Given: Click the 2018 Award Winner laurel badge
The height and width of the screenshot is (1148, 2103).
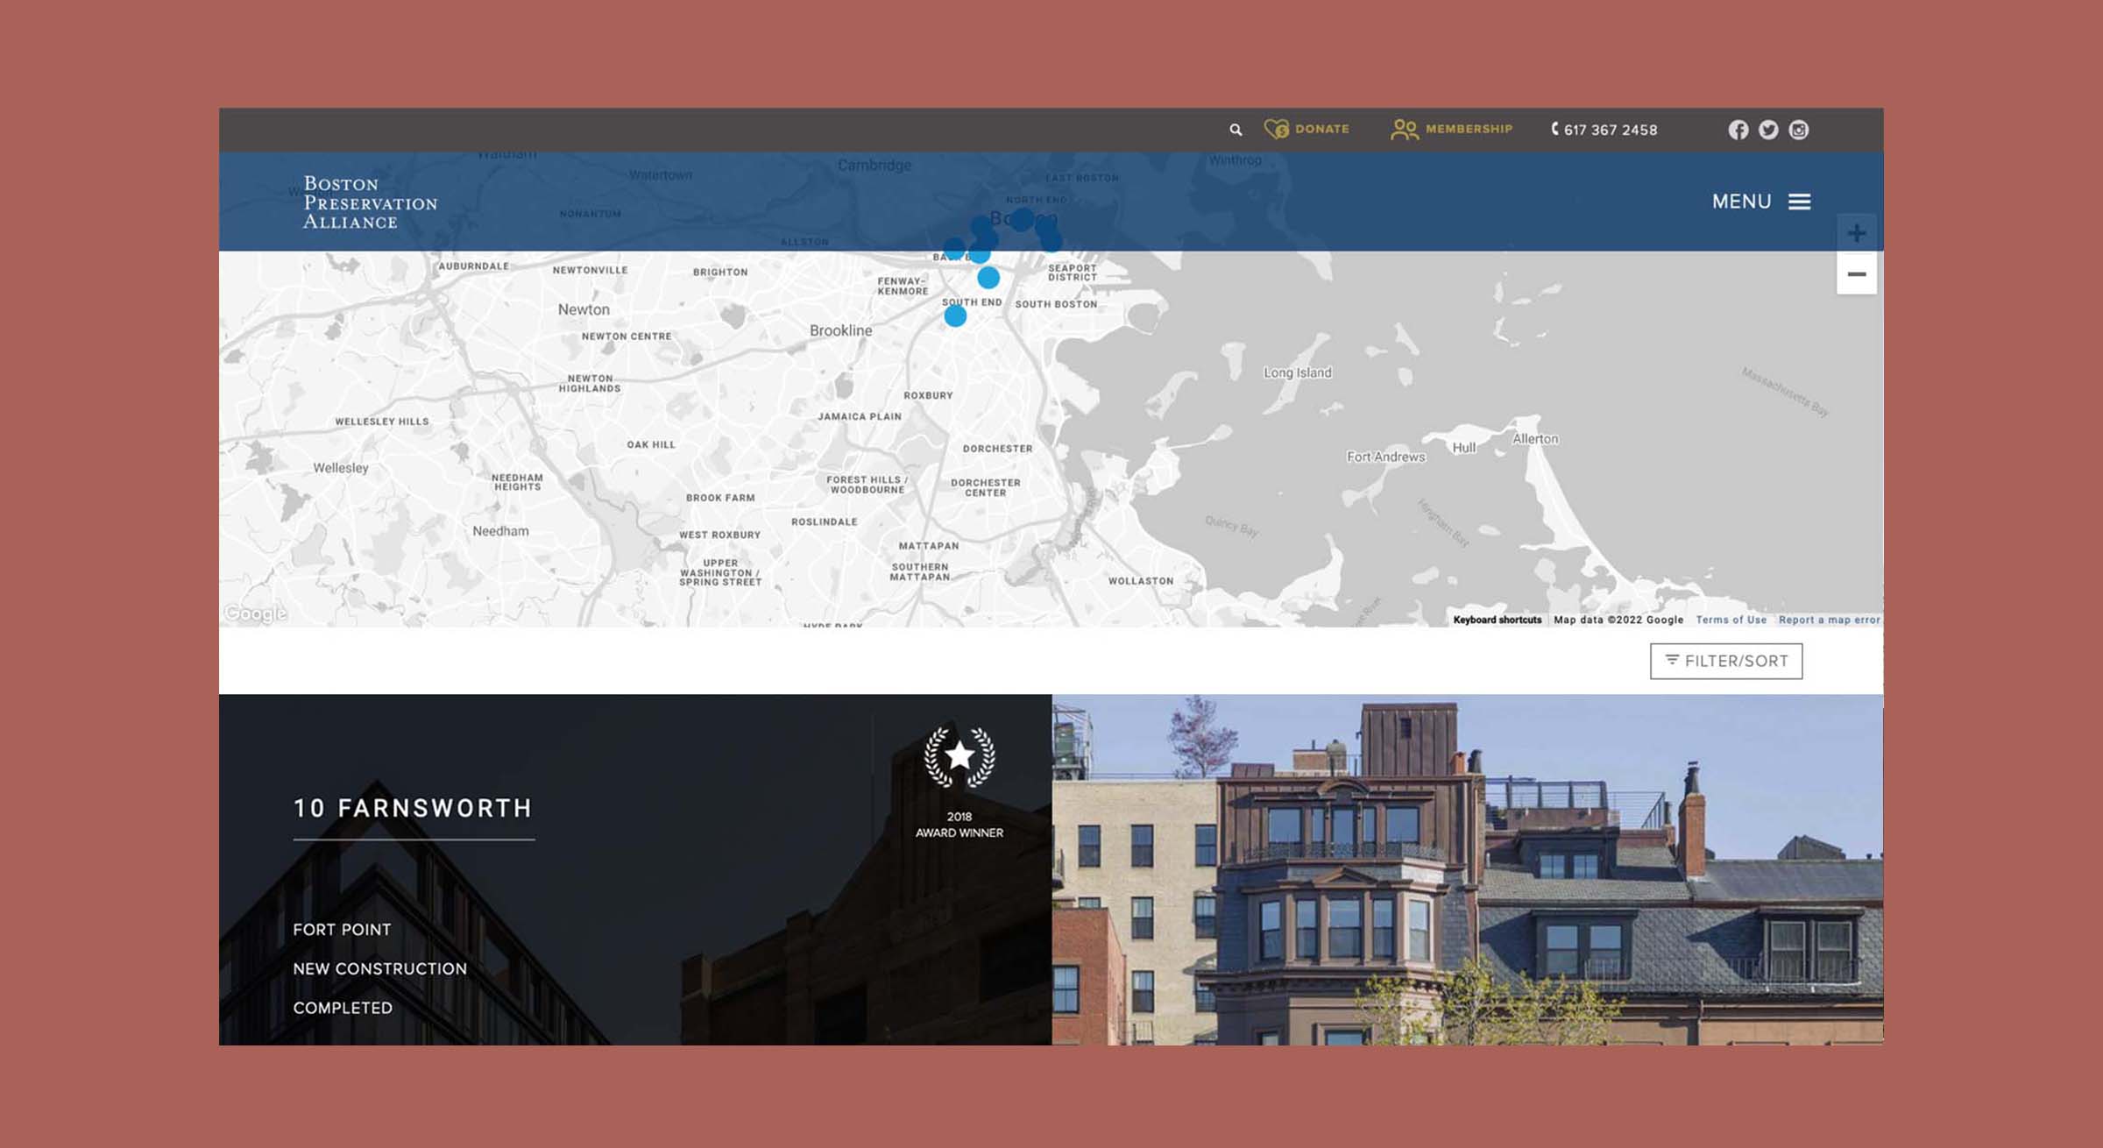Looking at the screenshot, I should tap(959, 783).
